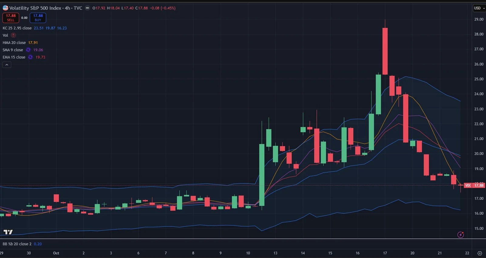Click the 0.00 spread value
This screenshot has width=486, height=258.
tap(24, 18)
